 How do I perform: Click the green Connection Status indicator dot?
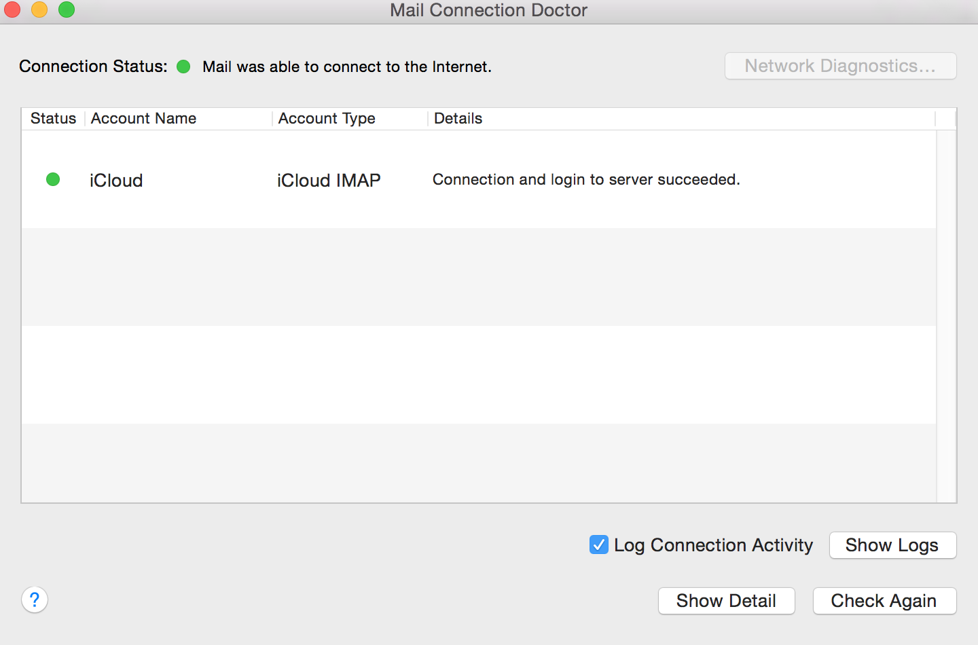(183, 66)
